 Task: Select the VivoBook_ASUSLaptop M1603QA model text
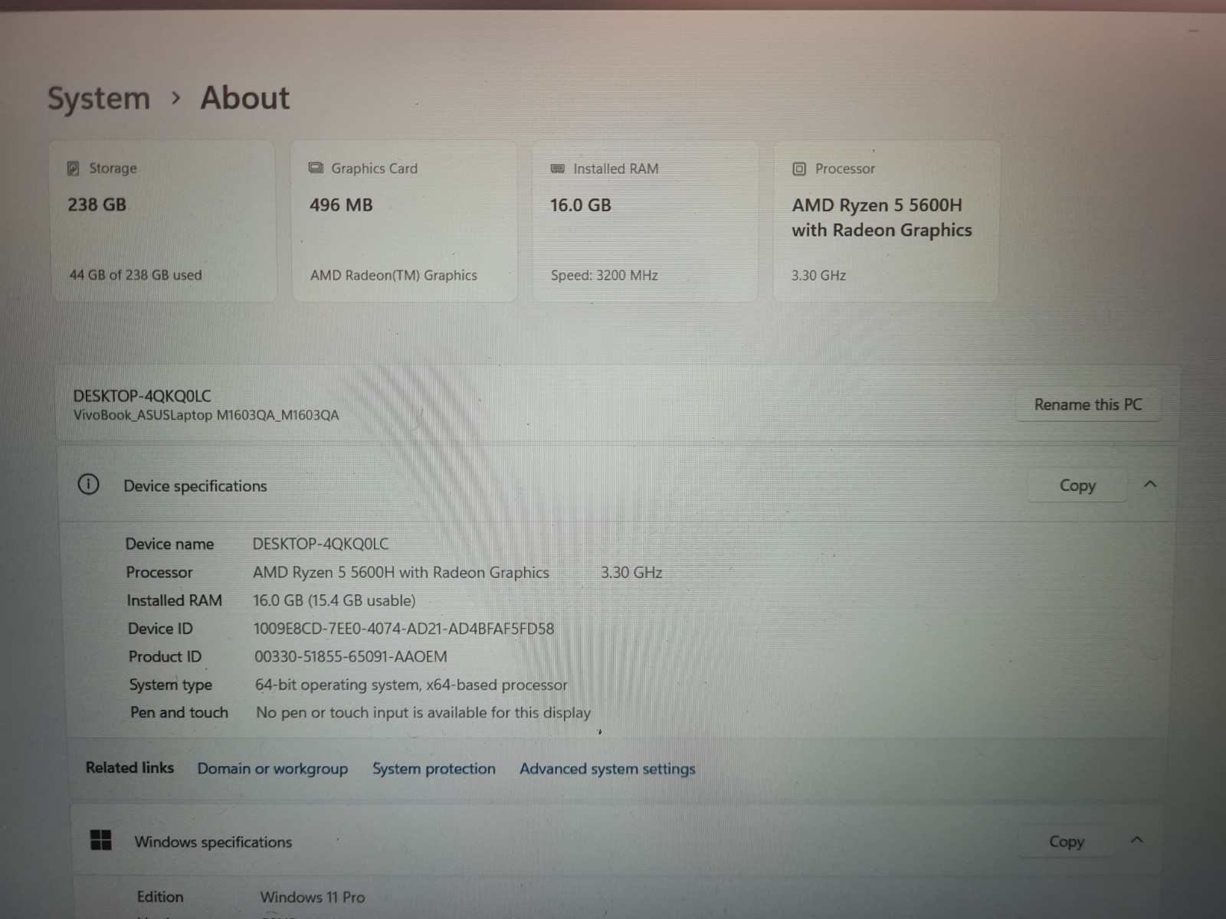pos(206,415)
